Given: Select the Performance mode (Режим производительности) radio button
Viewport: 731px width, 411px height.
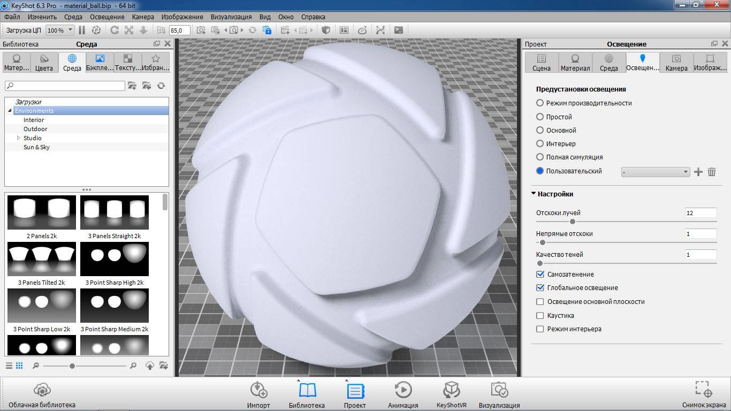Looking at the screenshot, I should (x=540, y=103).
